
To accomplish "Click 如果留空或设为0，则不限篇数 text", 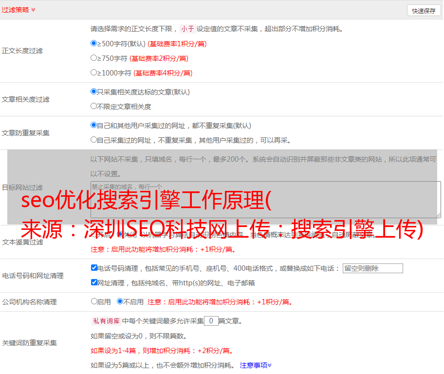I will pos(139,336).
